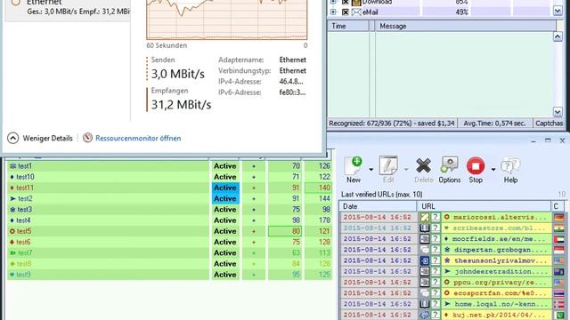Click the Avg.Time 0,574 sec. status entry
Image resolution: width=570 pixels, height=320 pixels.
[x=494, y=124]
